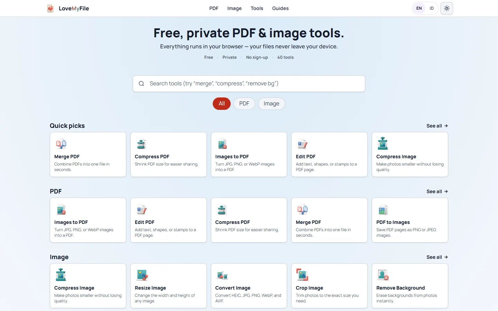Click 'Trim photos to the exact size you need.'
498x311 pixels.
[x=327, y=298]
